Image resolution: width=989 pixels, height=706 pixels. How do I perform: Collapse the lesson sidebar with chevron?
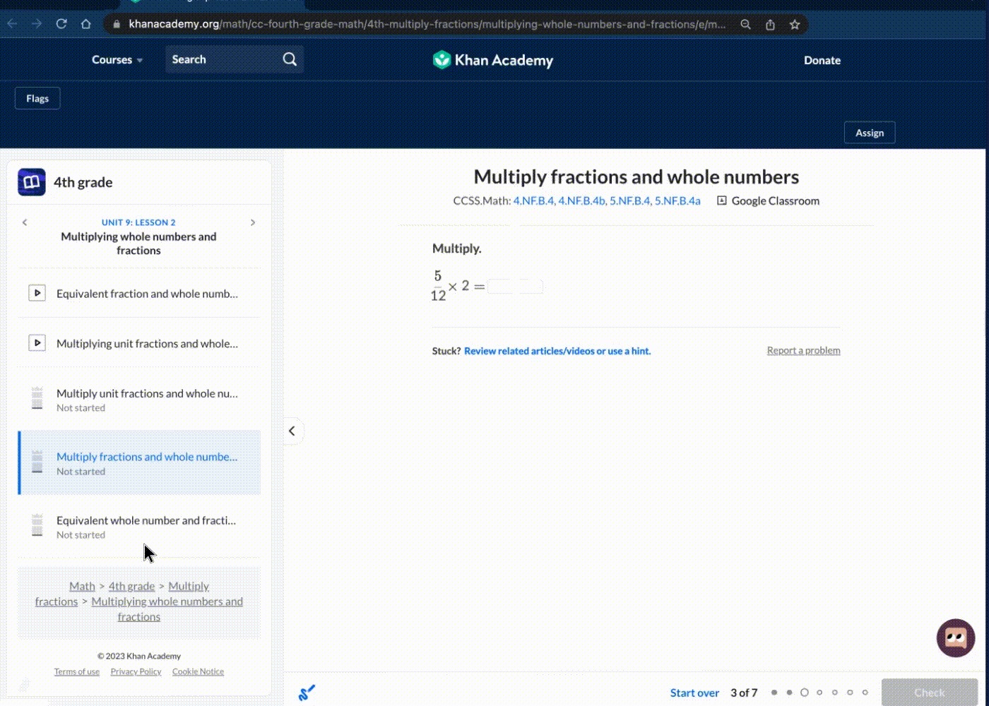coord(292,431)
